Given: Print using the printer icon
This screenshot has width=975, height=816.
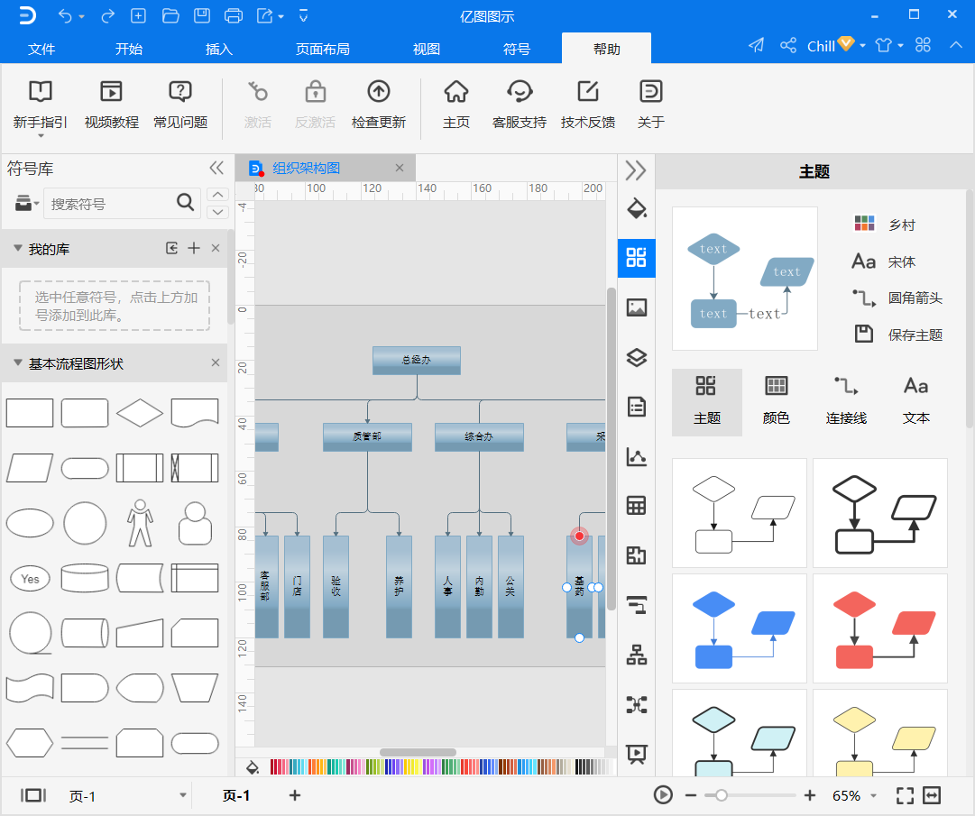Looking at the screenshot, I should pos(234,16).
